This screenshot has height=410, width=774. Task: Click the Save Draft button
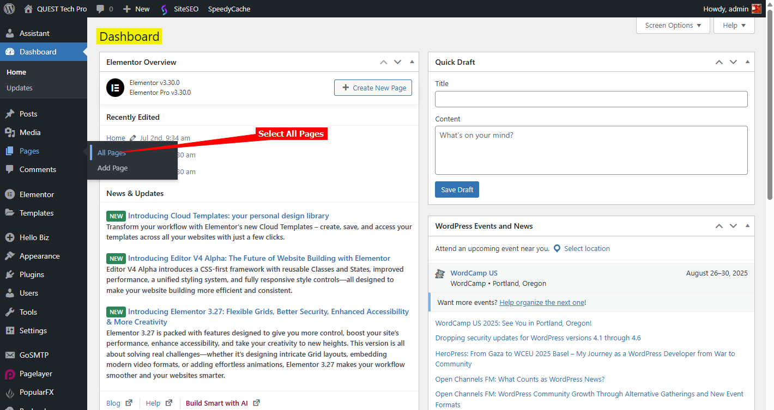[457, 189]
